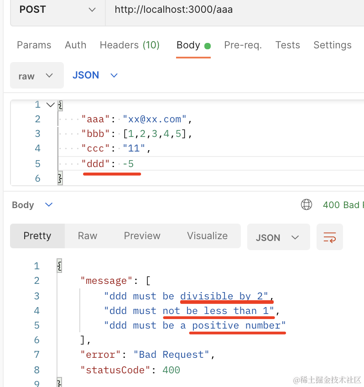This screenshot has height=387, width=364.
Task: Select the Pretty response view
Action: [x=37, y=236]
